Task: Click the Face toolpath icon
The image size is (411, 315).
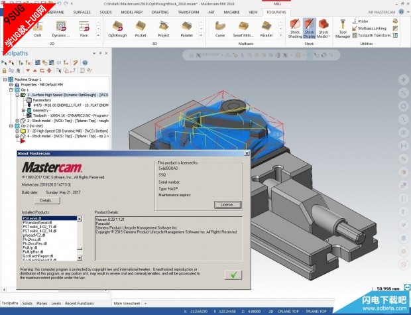Action: click(x=84, y=29)
